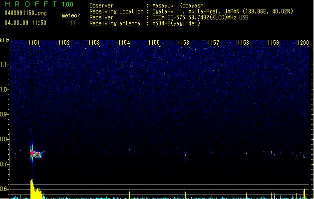The width and height of the screenshot is (314, 199).
Task: Click the yellow power spike below 1154
Action: point(129,193)
